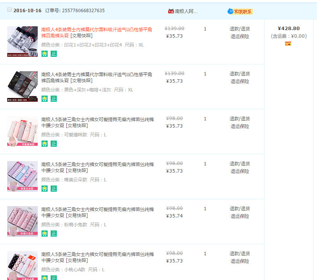The width and height of the screenshot is (317, 280).
Task: Open 退运保险 for the 唯美云朵款 item
Action: point(240,171)
